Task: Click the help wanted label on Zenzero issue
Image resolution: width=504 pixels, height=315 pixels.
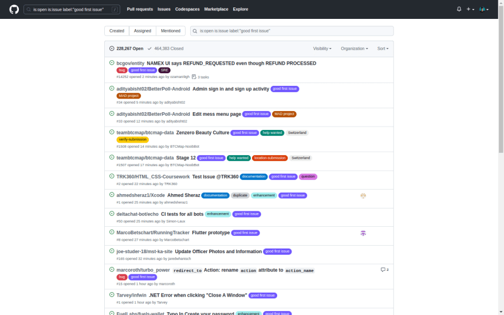Action: (x=272, y=132)
